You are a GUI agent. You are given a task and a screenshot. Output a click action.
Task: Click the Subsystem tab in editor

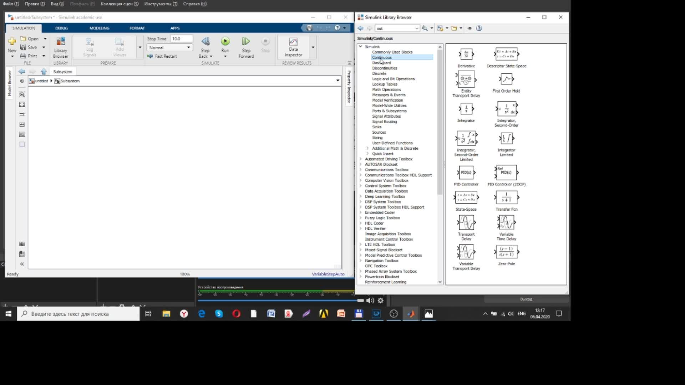[62, 72]
